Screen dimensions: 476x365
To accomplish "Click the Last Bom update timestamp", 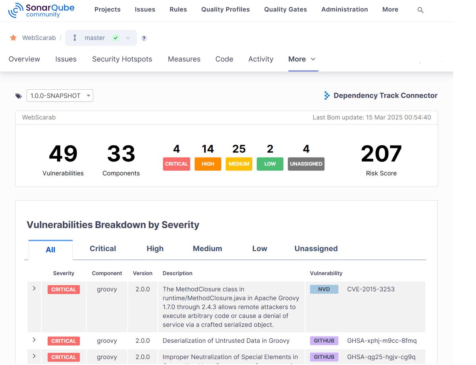I will [x=372, y=117].
